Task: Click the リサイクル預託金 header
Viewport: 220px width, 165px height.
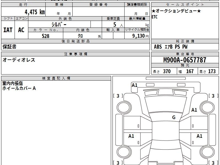Action: coord(137,30)
